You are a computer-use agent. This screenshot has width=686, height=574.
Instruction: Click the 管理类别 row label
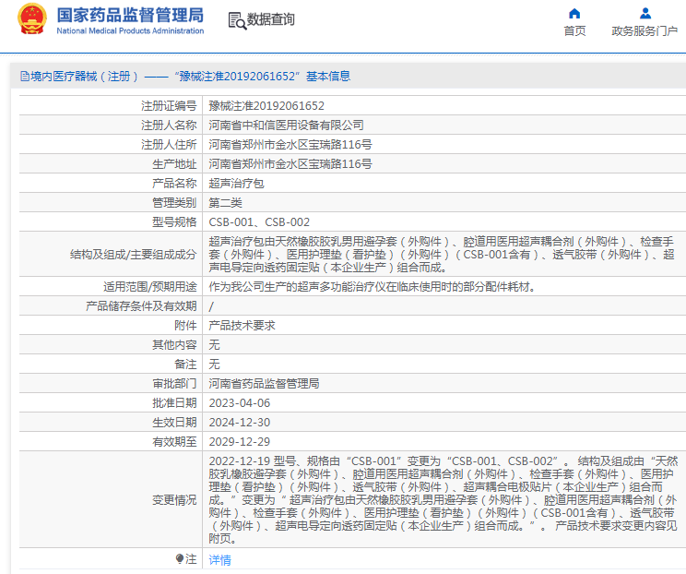174,203
